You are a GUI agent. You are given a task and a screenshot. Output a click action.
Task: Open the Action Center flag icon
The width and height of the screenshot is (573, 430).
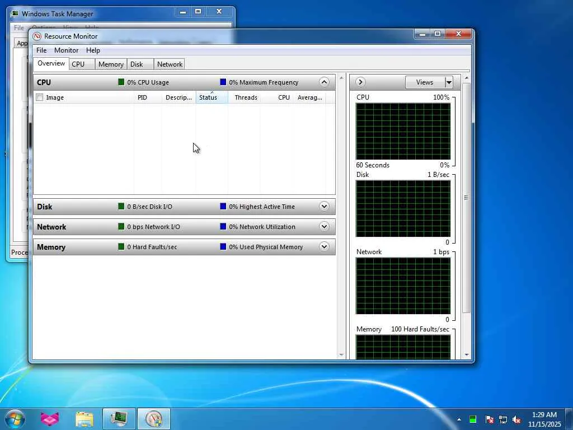(x=489, y=419)
